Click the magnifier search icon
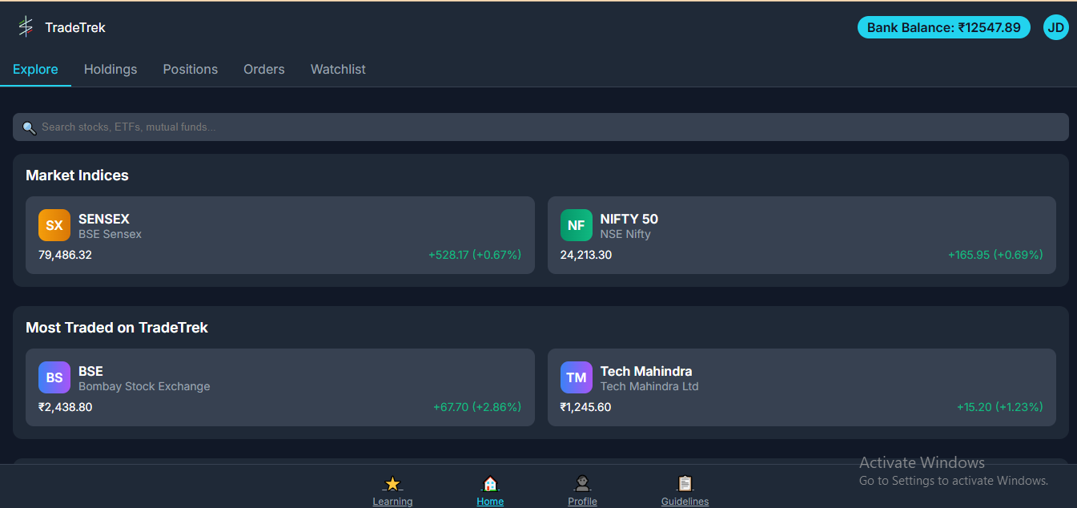The width and height of the screenshot is (1077, 508). click(x=29, y=127)
